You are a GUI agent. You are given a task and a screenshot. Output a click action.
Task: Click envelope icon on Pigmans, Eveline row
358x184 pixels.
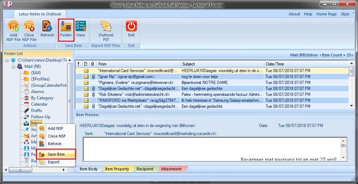tap(86, 83)
